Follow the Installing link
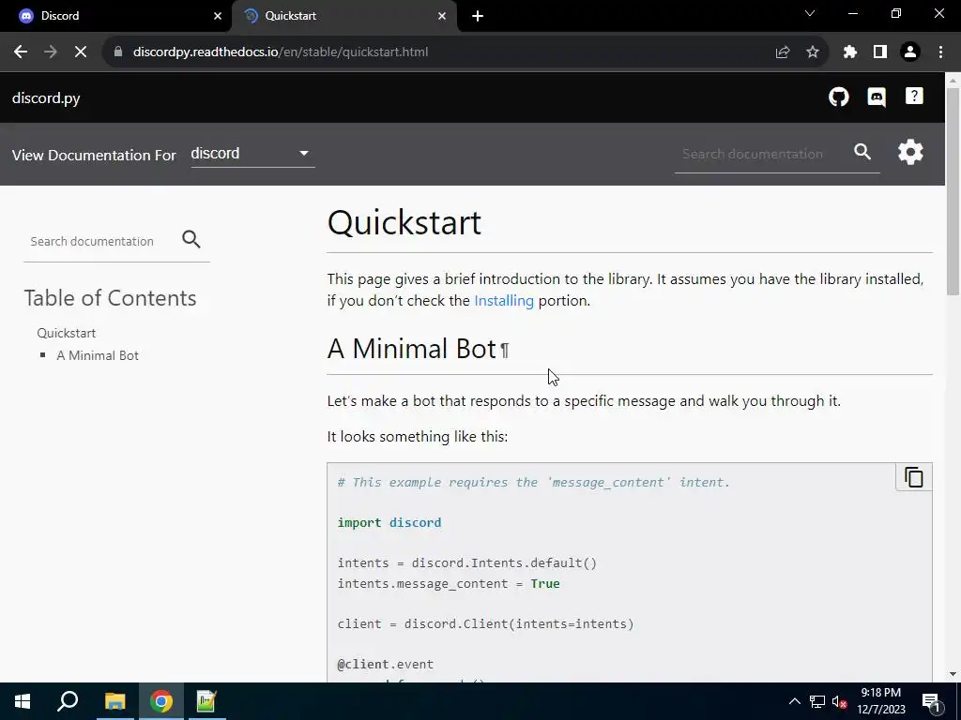Image resolution: width=961 pixels, height=720 pixels. coord(504,301)
